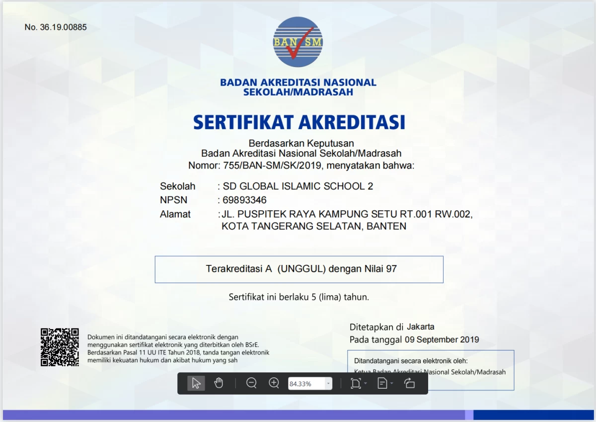Expand the page display mode arrow
The image size is (596, 422).
392,384
